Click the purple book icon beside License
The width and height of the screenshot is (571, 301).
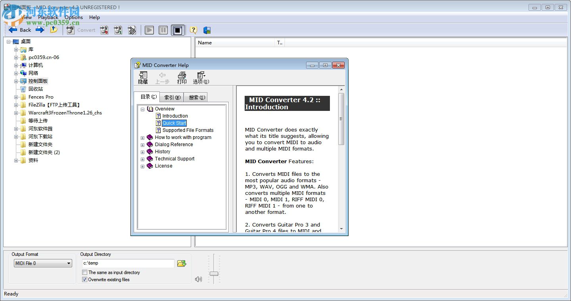pos(150,166)
